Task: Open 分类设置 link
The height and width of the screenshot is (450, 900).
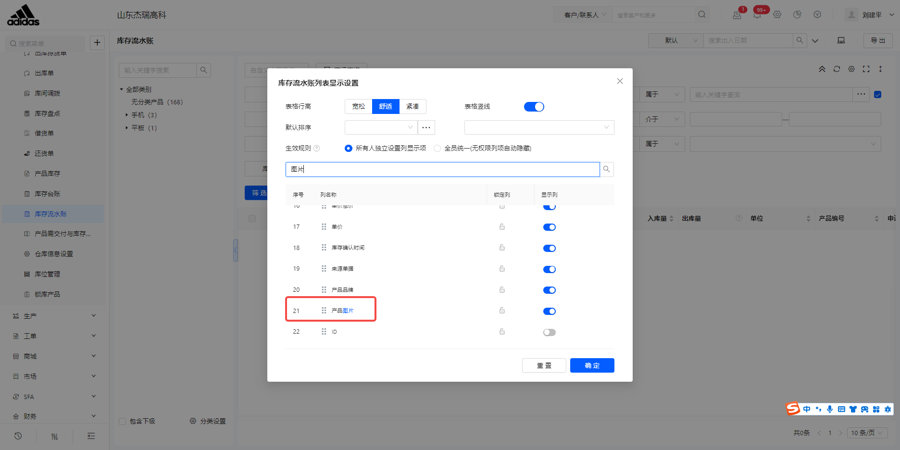Action: tap(208, 421)
